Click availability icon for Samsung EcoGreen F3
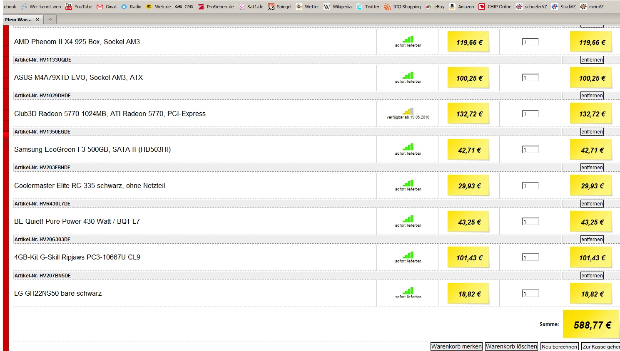 pyautogui.click(x=408, y=147)
